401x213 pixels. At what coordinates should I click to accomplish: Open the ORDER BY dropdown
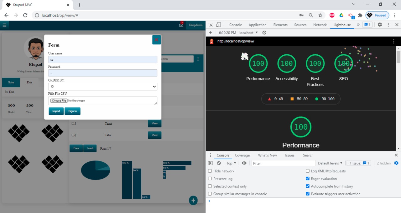tap(103, 87)
